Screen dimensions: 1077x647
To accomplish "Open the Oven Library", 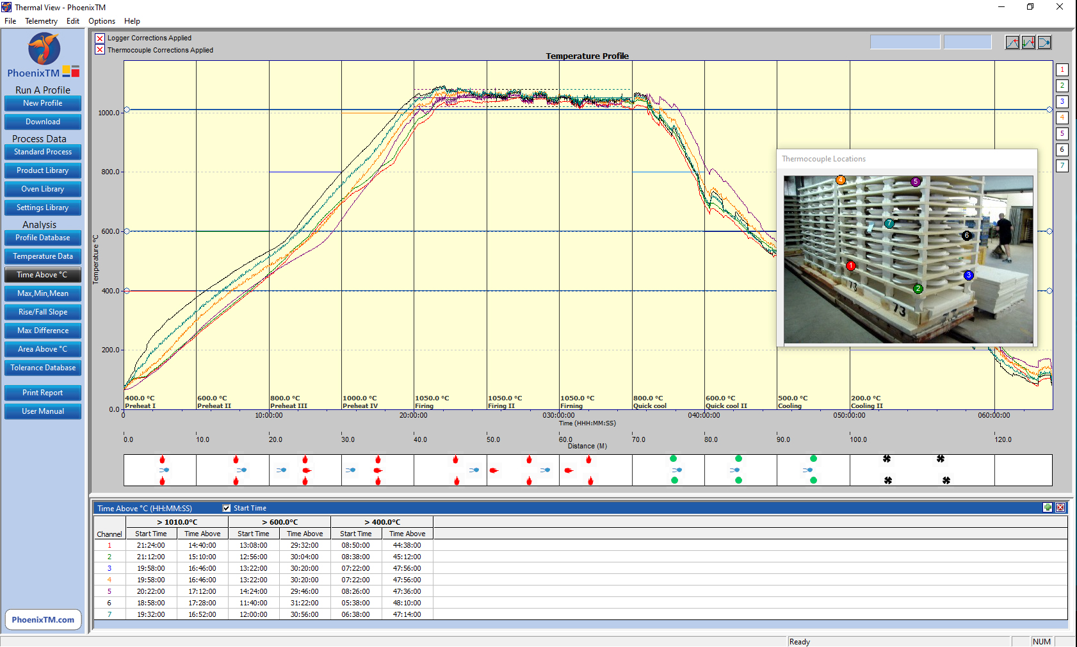I will point(43,189).
